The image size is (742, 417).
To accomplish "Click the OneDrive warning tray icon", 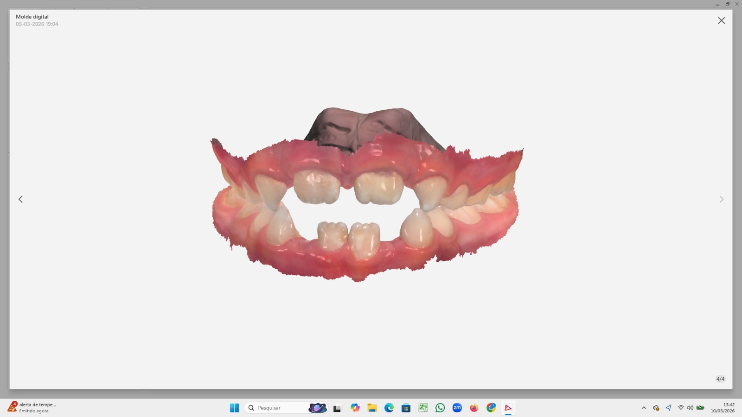I will pos(656,408).
